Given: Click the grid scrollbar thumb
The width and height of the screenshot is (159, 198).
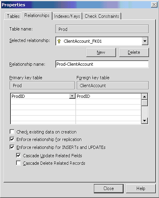Looking at the screenshot, I should (x=145, y=103).
